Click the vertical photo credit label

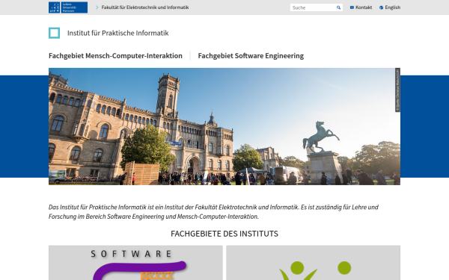click(397, 90)
